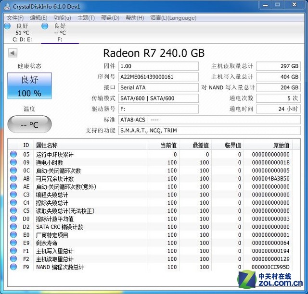Click the interface field Serial ATA
The image size is (308, 294).
pos(158,87)
